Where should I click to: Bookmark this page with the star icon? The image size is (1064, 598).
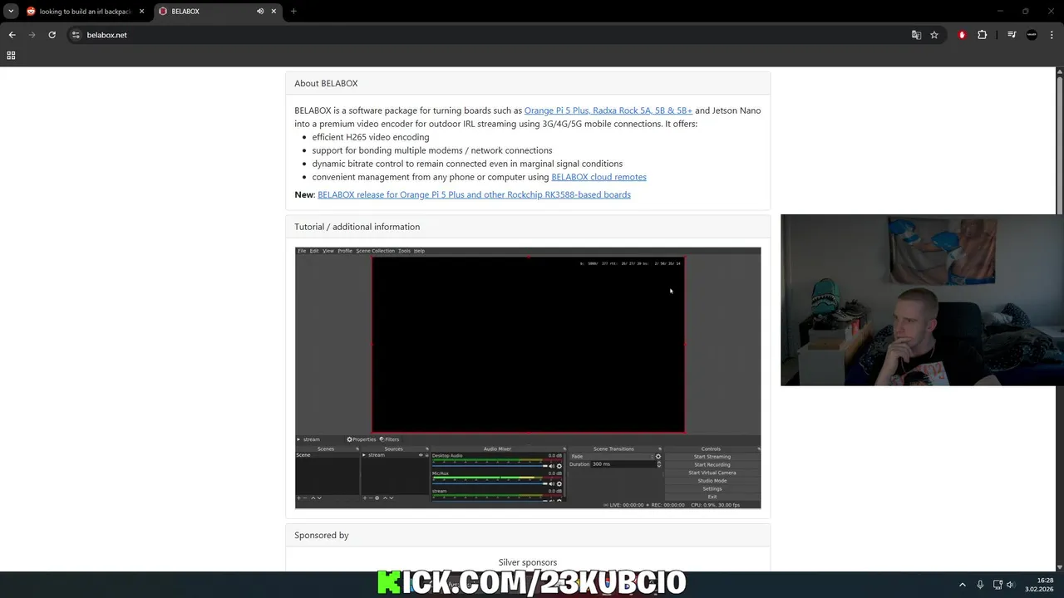934,35
